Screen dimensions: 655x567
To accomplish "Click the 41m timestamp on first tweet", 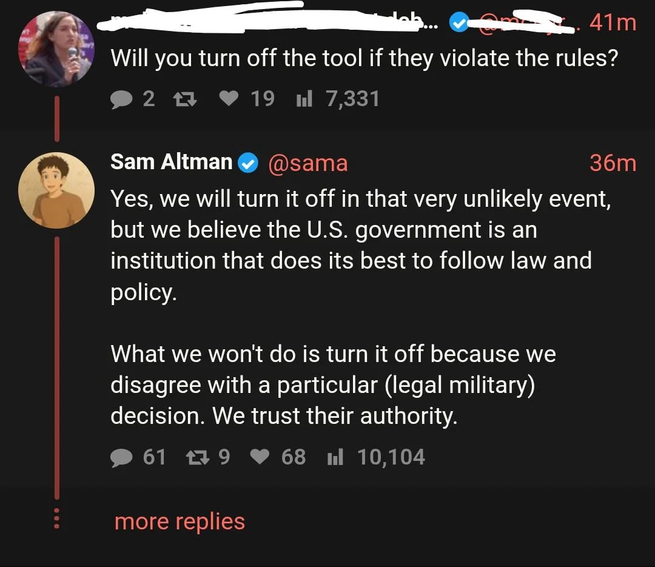I will [613, 22].
